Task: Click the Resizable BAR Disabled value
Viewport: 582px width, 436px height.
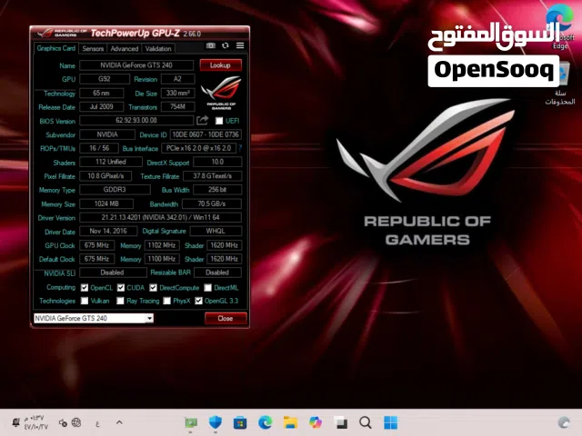Action: (217, 272)
